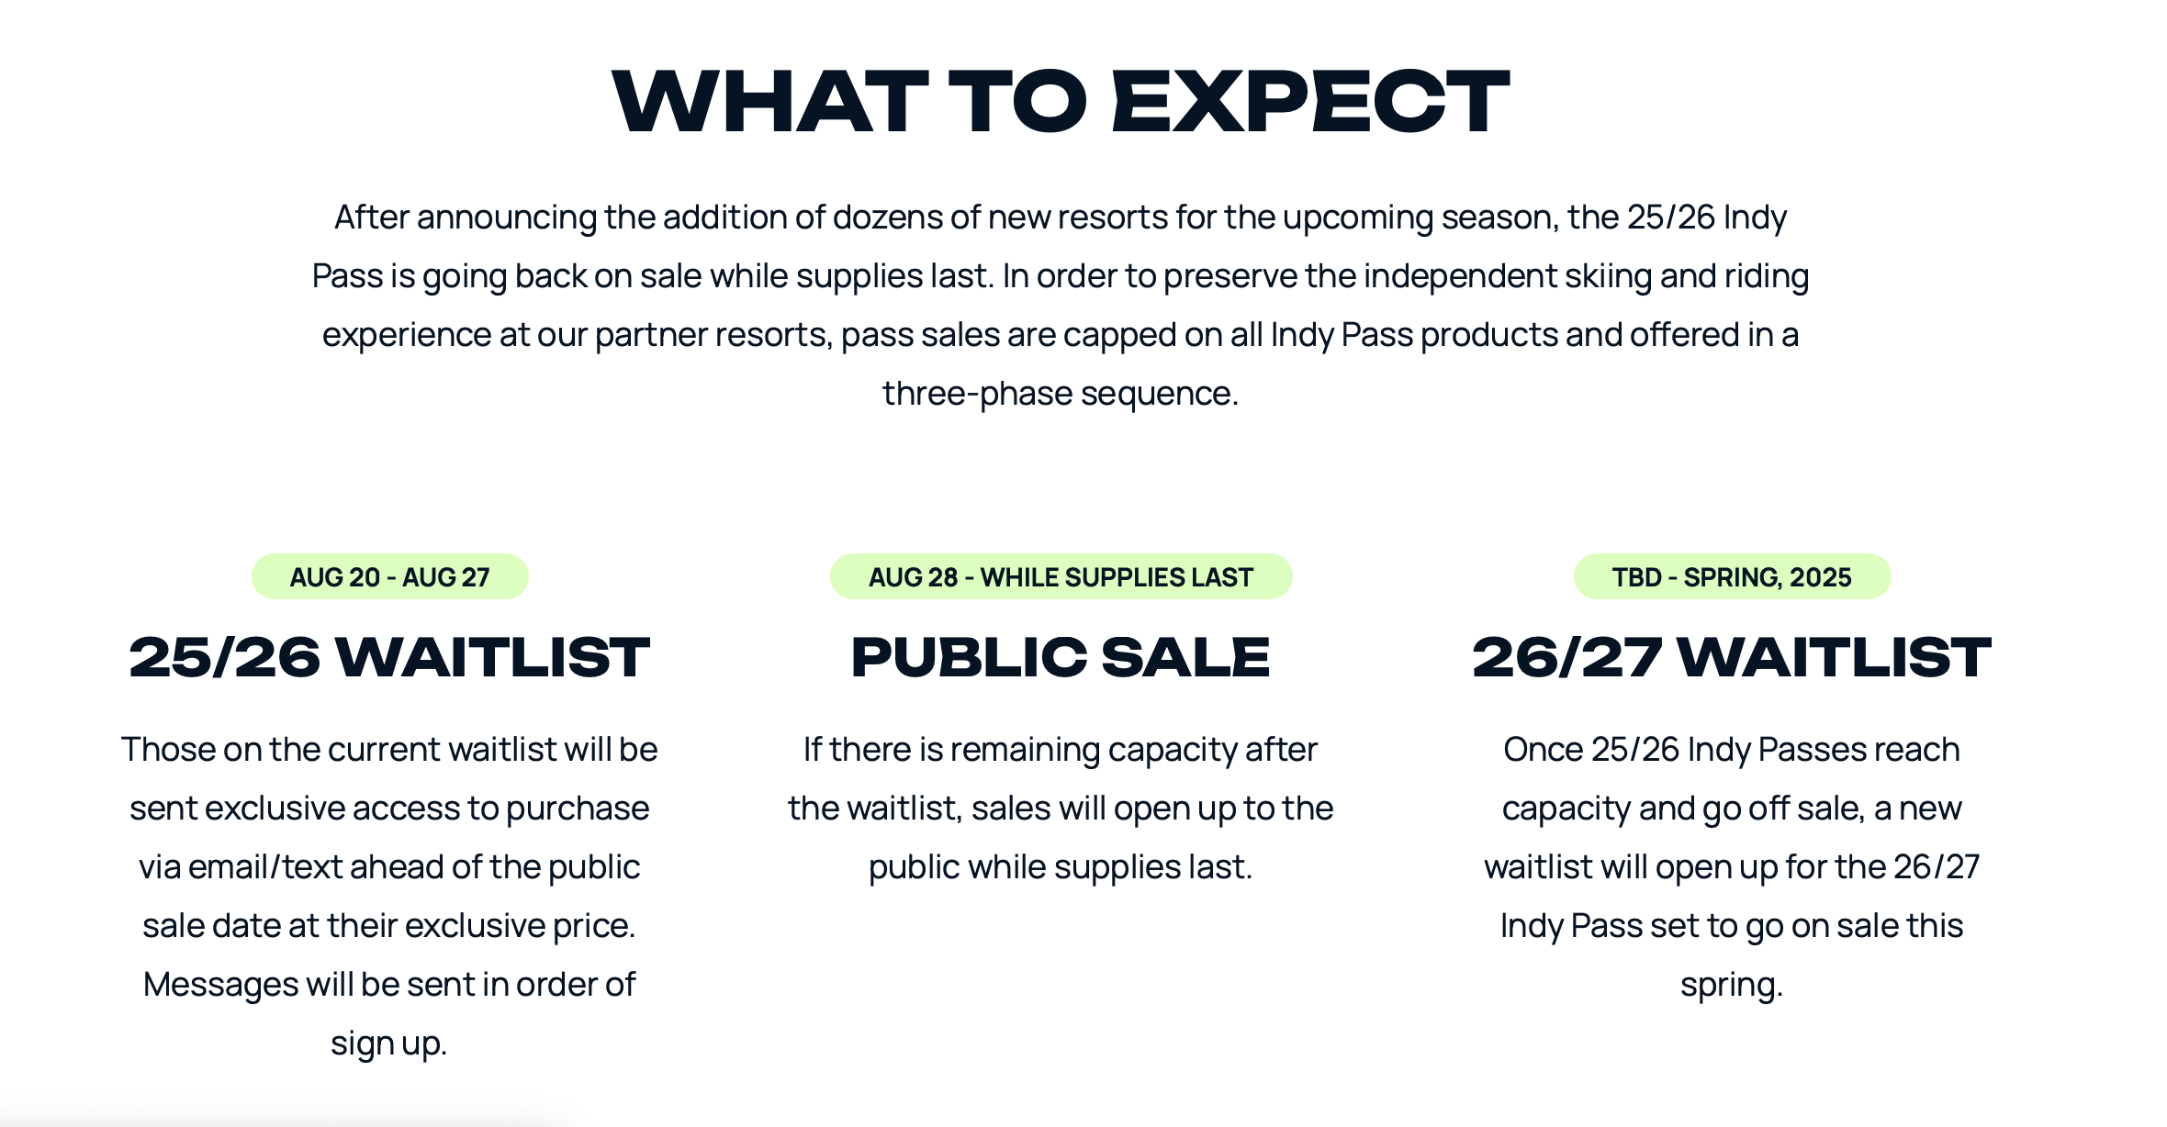
Task: Click the "25/26 WAITLIST" heading
Action: click(389, 657)
